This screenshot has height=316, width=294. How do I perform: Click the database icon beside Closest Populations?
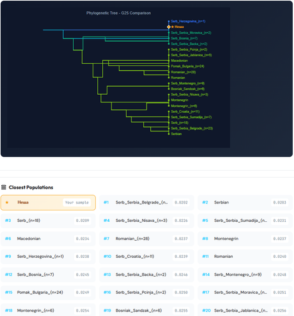(4, 187)
